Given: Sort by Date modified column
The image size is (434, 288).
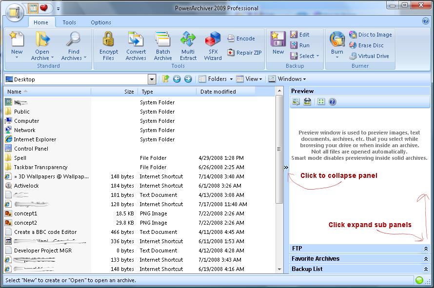Looking at the screenshot, I should tap(226, 92).
